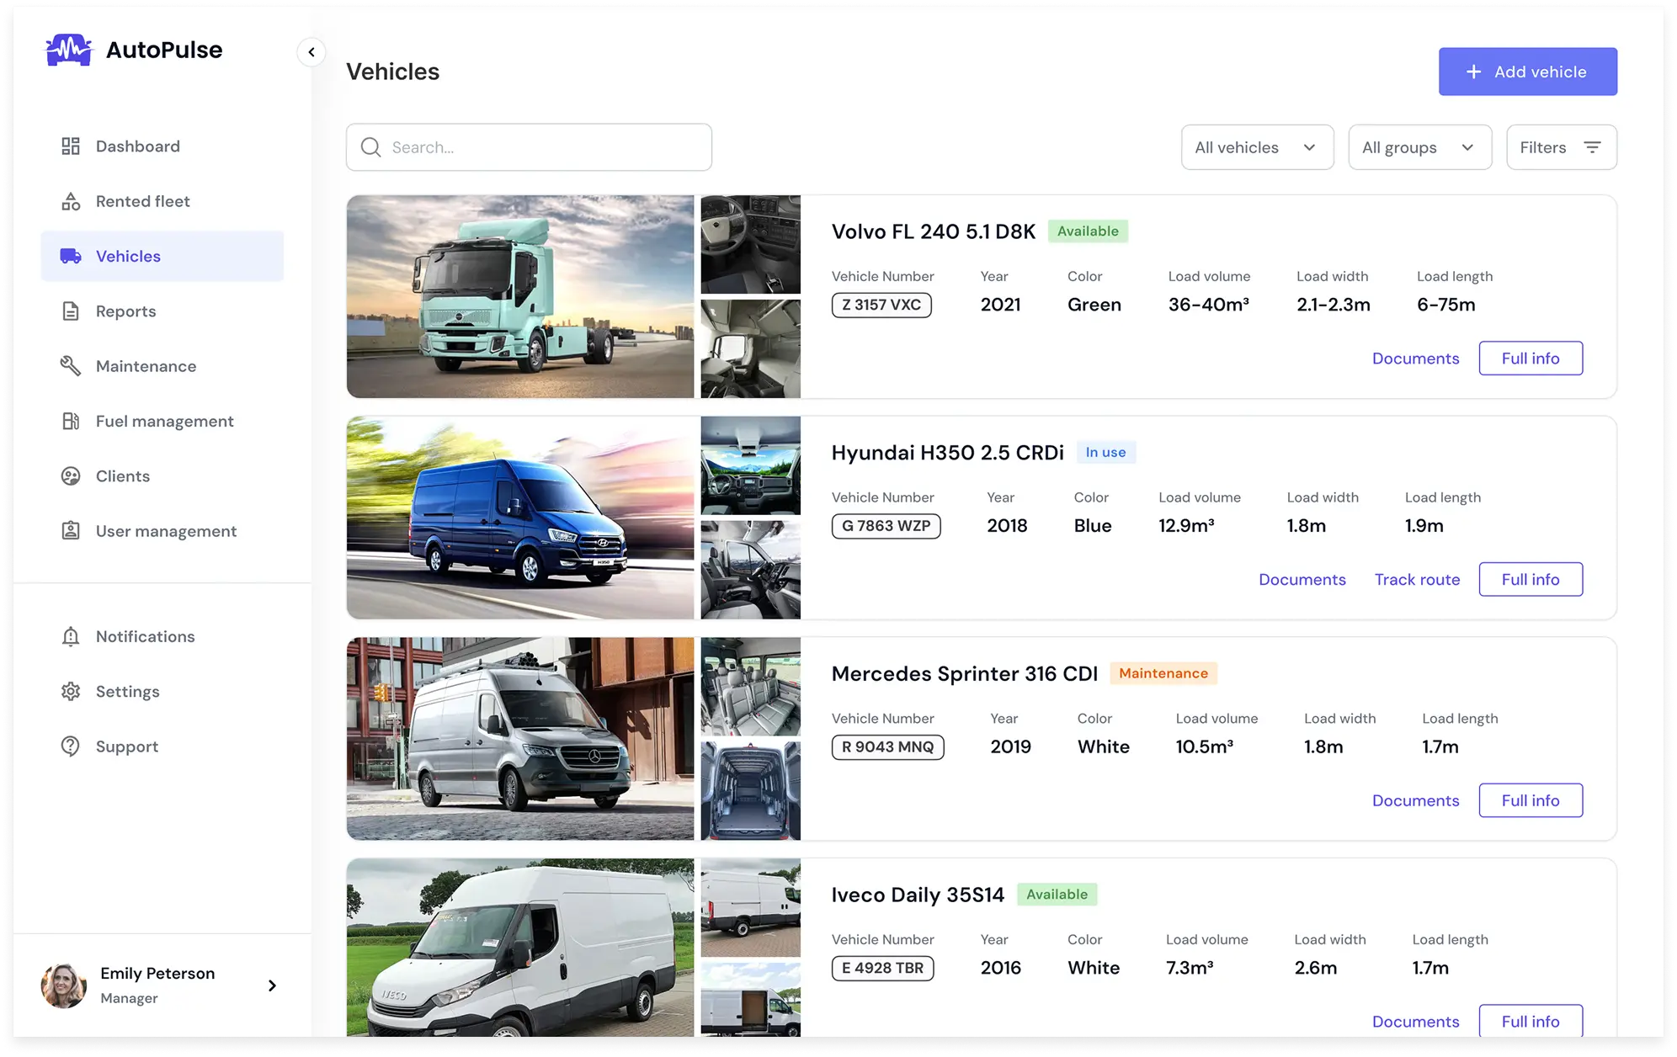Open the All groups dropdown

click(x=1419, y=147)
